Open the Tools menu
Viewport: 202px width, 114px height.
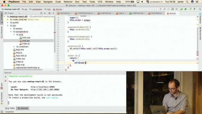92,2
